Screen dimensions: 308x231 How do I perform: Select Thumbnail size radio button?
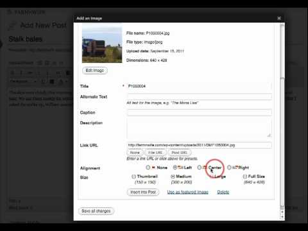133,176
